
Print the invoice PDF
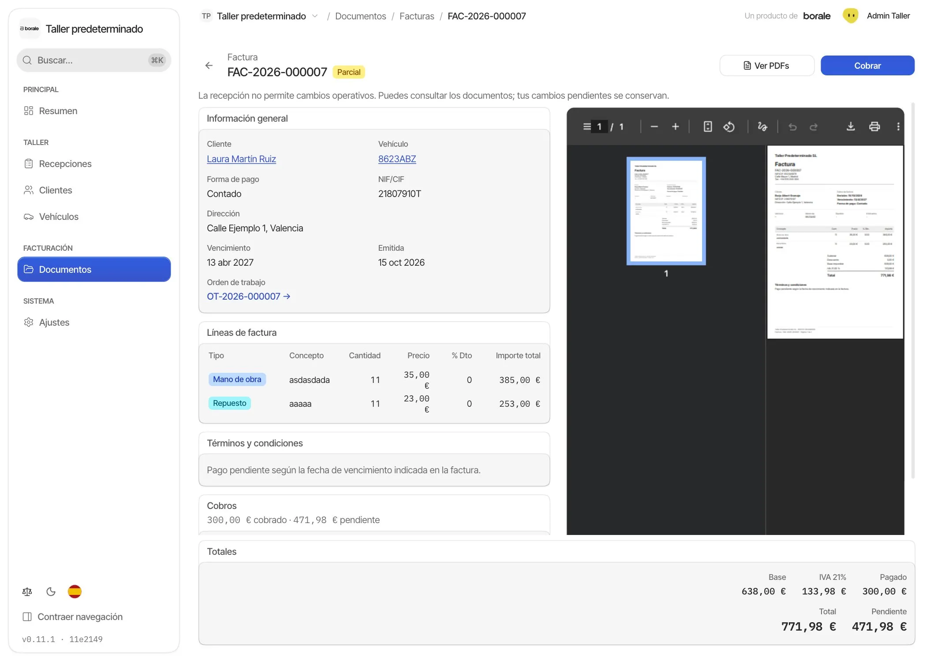(x=874, y=127)
